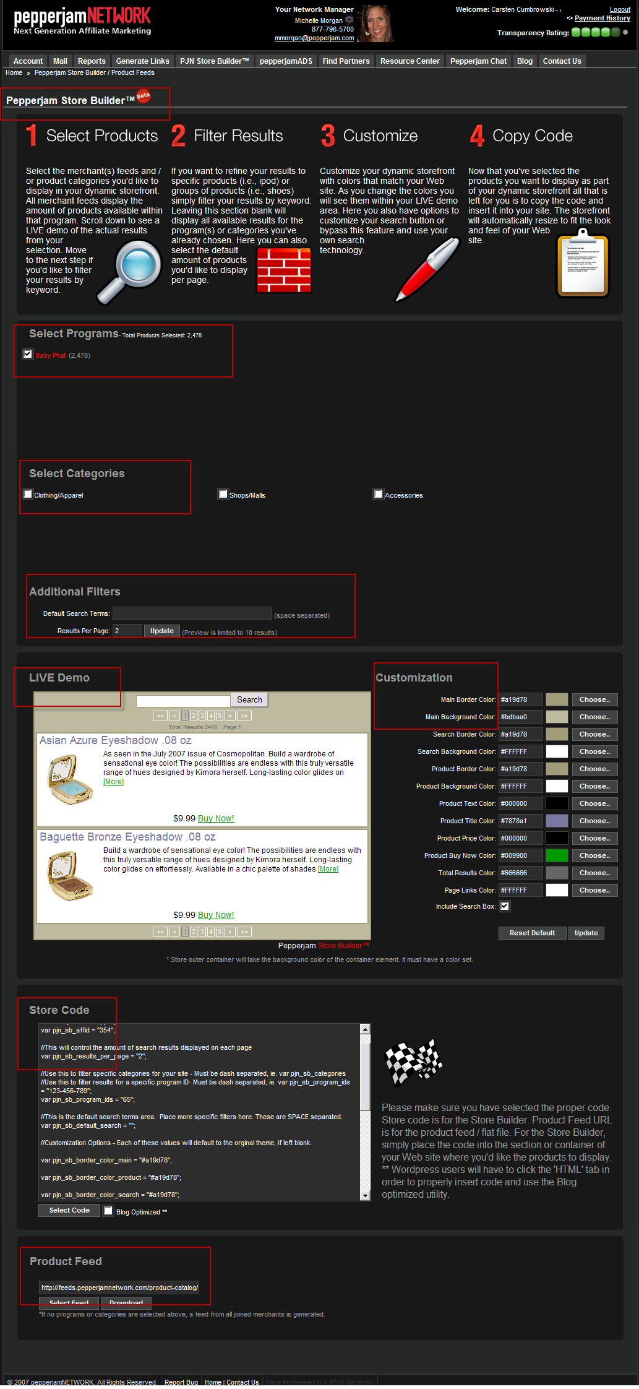
Task: Click the Reset Default button
Action: click(532, 933)
